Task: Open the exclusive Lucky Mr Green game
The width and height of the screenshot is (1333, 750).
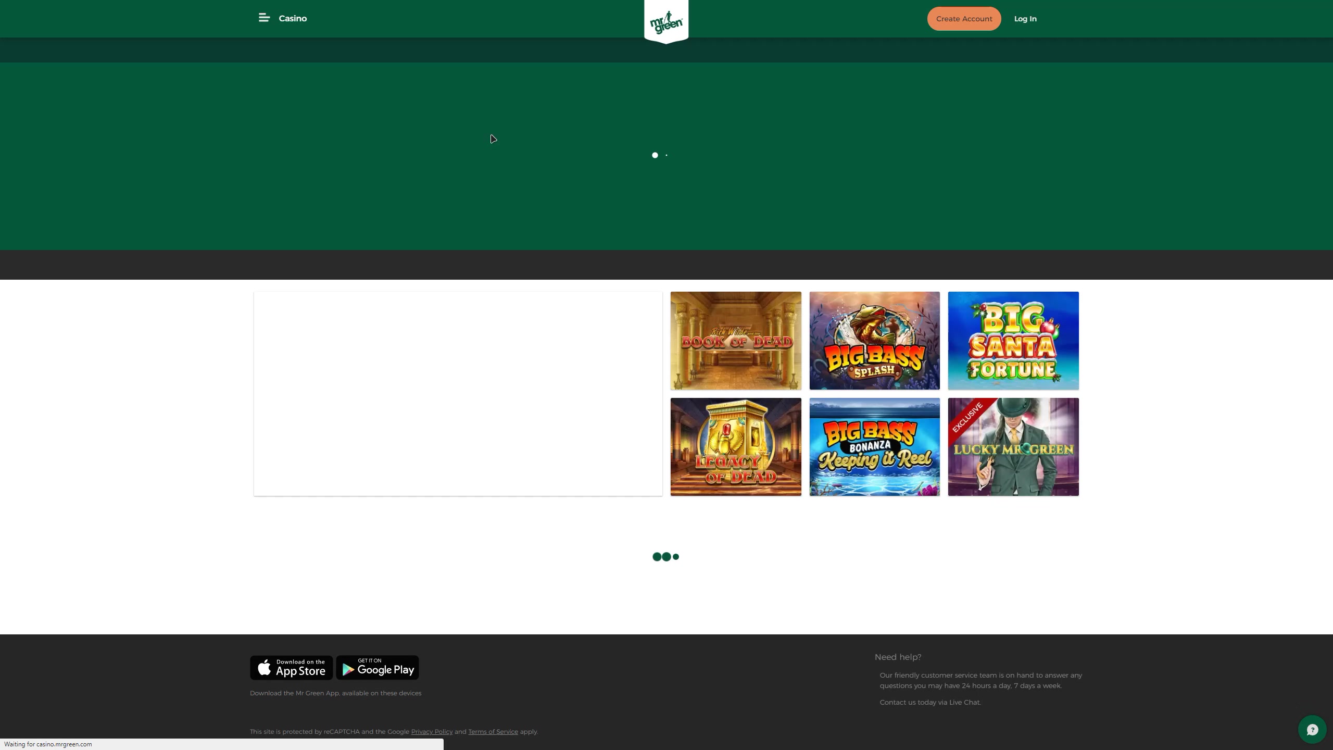Action: 1013,447
